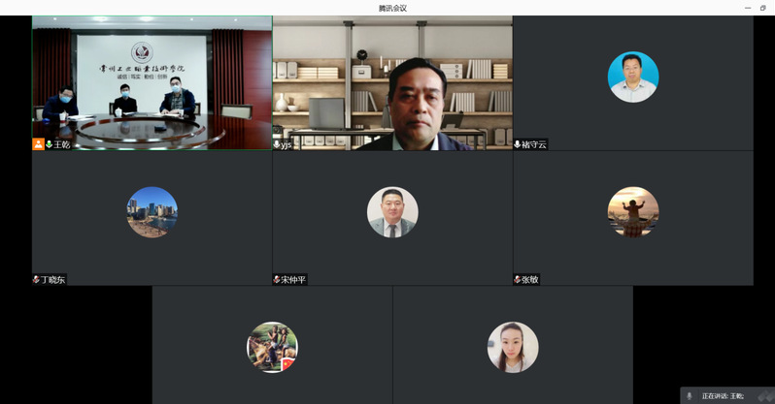Click 丁晓东's city skyline avatar
This screenshot has height=404, width=775.
(x=152, y=212)
